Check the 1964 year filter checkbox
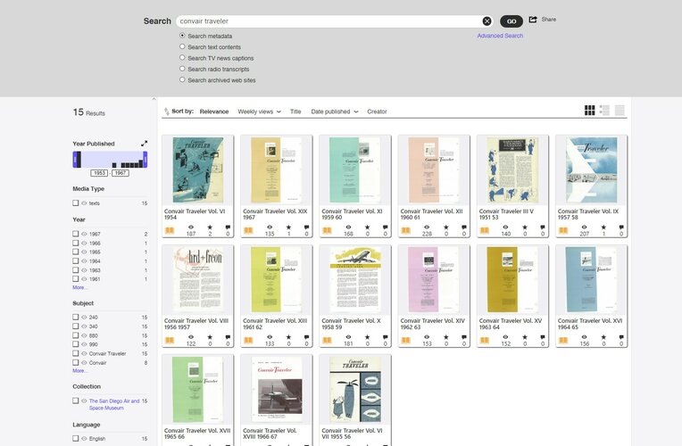Image resolution: width=682 pixels, height=446 pixels. 76,260
